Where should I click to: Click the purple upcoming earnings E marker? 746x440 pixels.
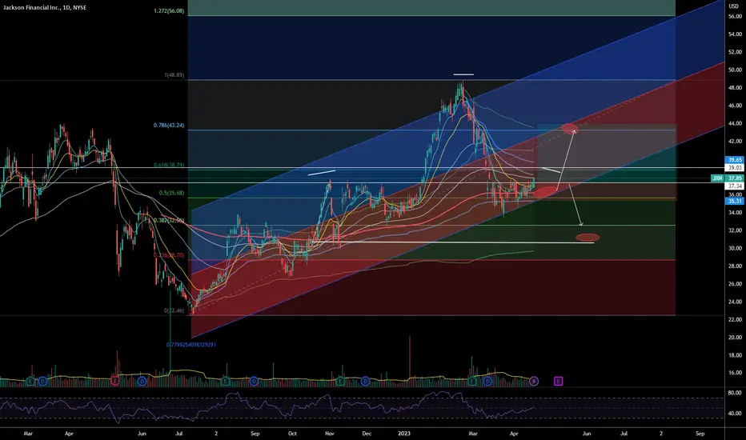pos(558,381)
